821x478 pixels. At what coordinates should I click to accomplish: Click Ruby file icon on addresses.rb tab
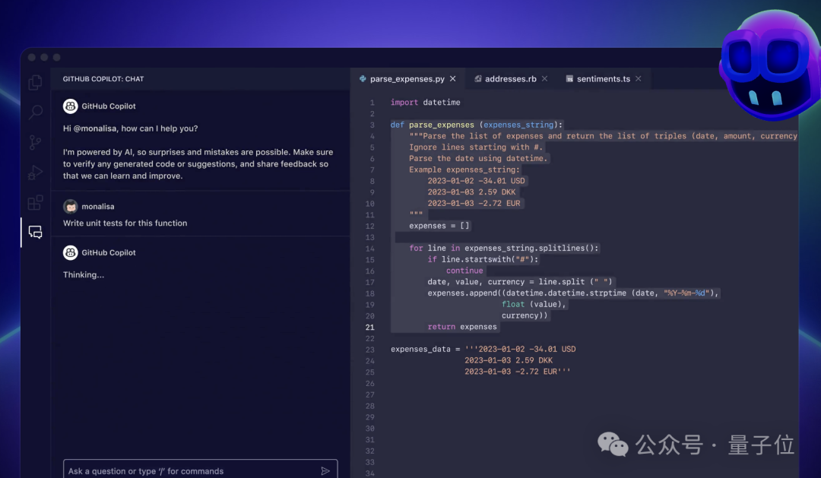(477, 79)
